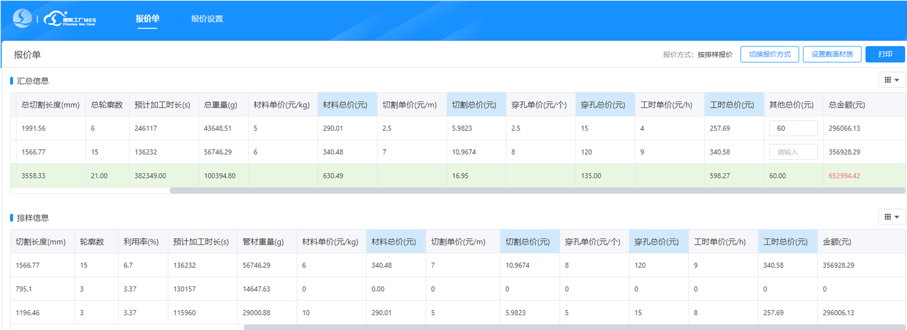Select 材料总价(元) header in the 汇总信息 table
The image size is (907, 330).
[x=346, y=105]
